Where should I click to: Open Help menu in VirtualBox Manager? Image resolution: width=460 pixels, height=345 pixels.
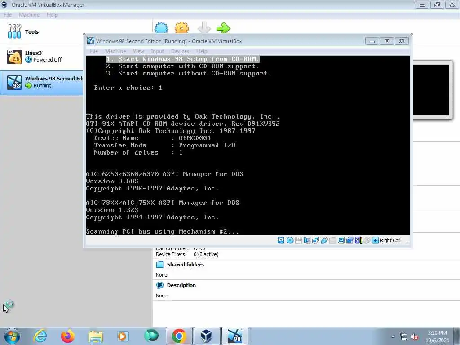(x=52, y=15)
